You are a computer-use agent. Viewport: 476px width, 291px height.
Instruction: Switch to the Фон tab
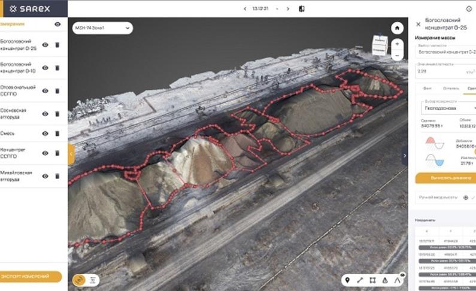(428, 89)
